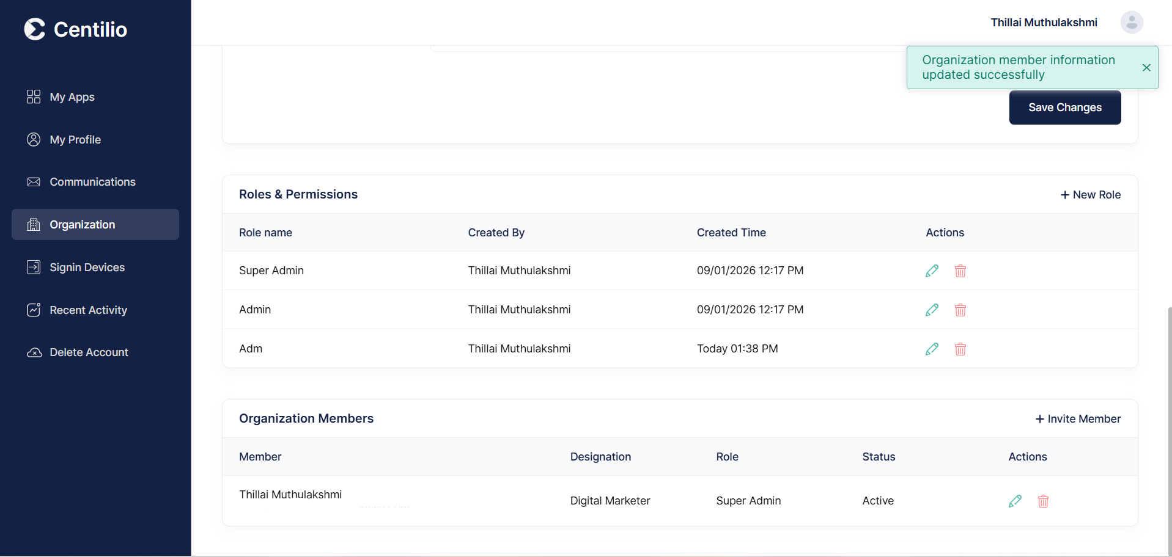
Task: Dismiss the success notification
Action: pos(1146,67)
